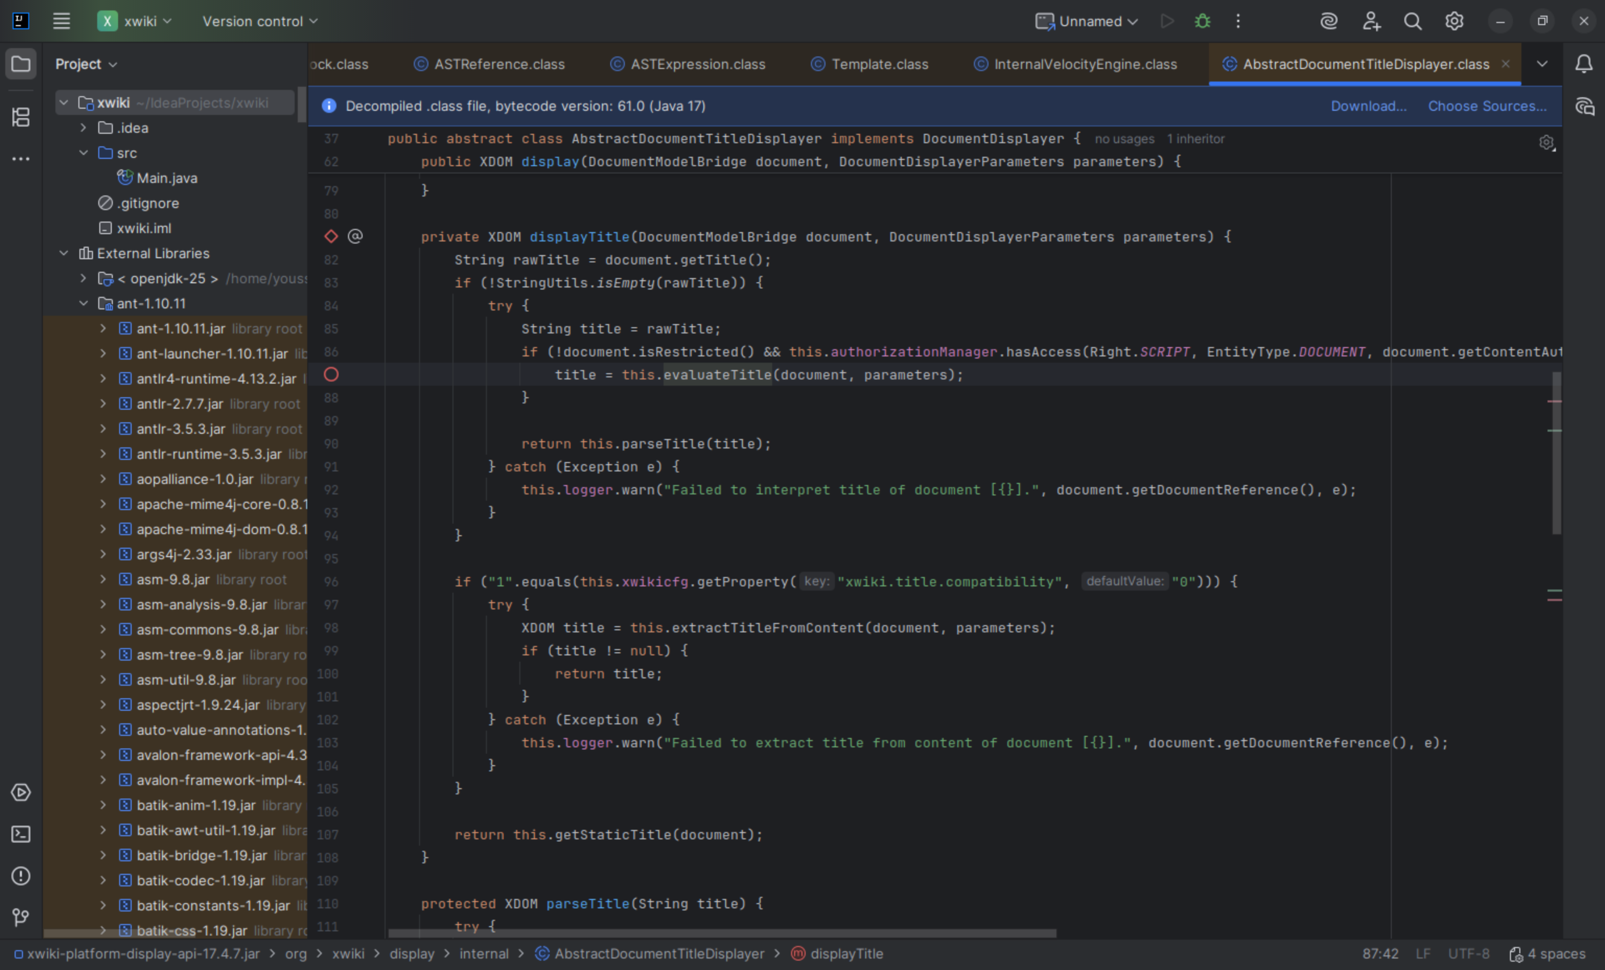The image size is (1605, 970).
Task: Toggle the Project tool window folder icon
Action: (x=21, y=64)
